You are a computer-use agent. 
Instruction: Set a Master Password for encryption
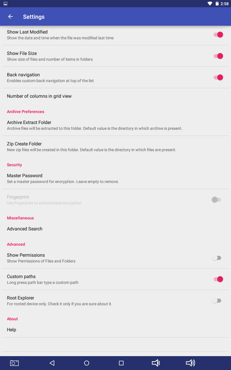25,178
